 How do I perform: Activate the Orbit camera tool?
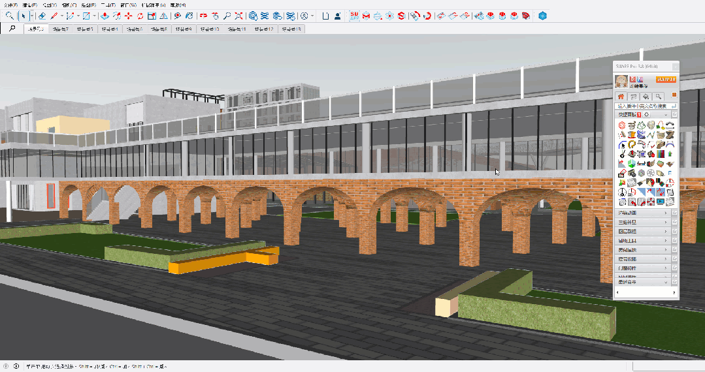point(203,15)
